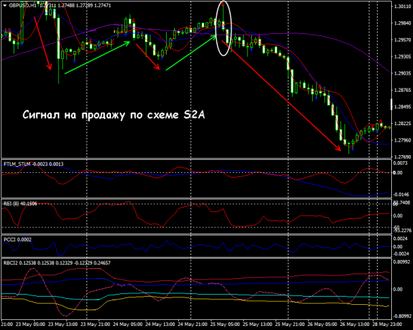Click the 25 May 05:00 time label
Viewport: 413px width, 330px height.
(x=225, y=324)
